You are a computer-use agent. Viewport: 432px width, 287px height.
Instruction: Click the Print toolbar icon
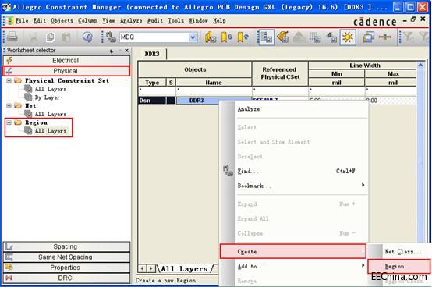pos(12,37)
